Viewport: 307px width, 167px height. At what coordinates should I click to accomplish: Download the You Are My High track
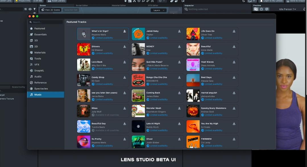coord(234,124)
